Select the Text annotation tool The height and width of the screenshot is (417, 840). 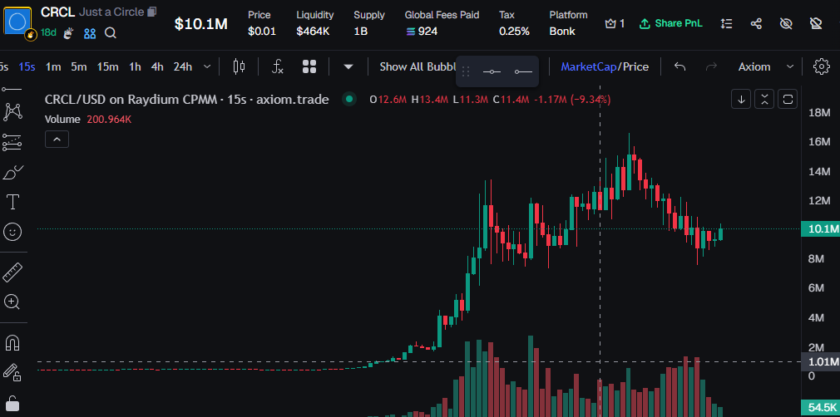[12, 203]
